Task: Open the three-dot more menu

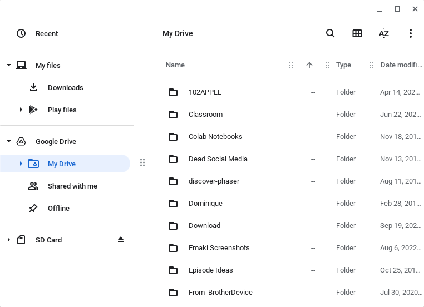Action: coord(411,33)
